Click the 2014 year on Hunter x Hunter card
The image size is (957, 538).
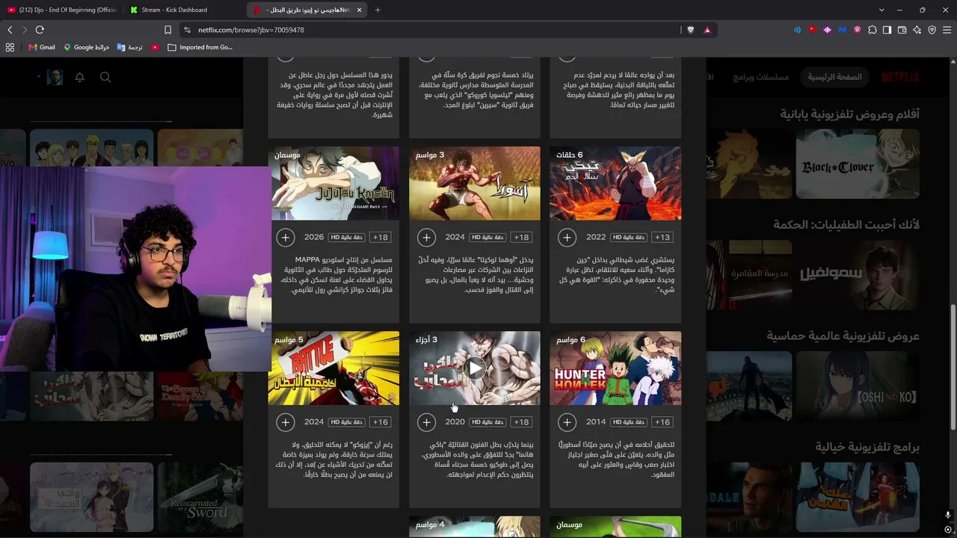596,422
